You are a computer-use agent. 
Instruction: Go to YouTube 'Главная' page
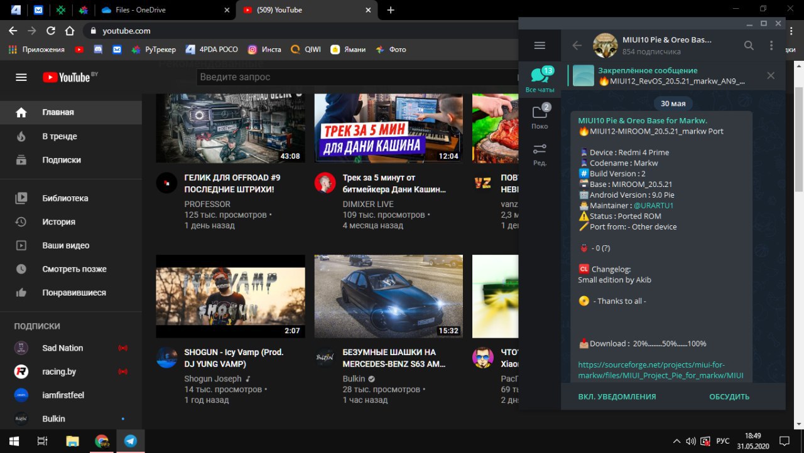point(70,112)
